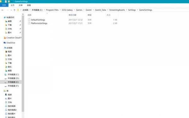Screen dimensions: 189x118
Task: Click the 2 KB size cell
Action: (x=115, y=23)
